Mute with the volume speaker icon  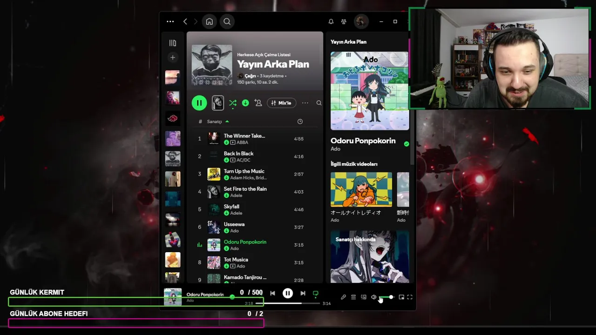point(373,297)
